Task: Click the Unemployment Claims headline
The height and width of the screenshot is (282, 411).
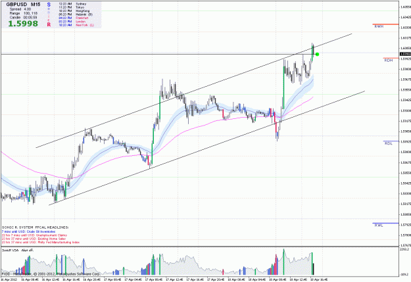Action: pyautogui.click(x=34, y=235)
